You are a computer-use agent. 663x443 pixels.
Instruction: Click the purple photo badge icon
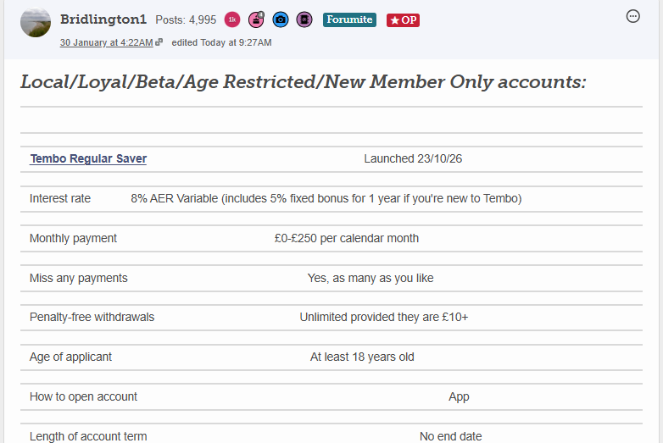pyautogui.click(x=304, y=19)
